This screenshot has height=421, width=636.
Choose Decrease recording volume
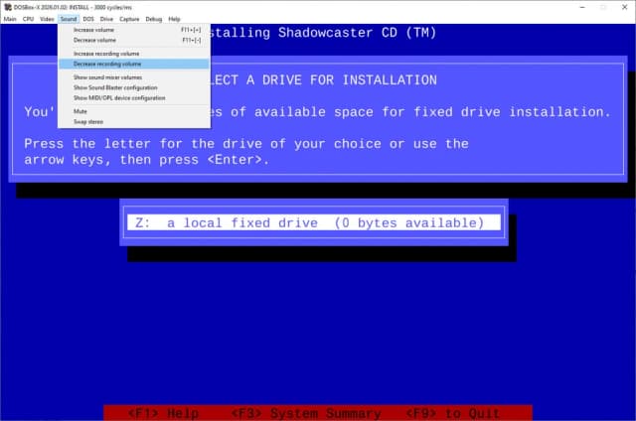click(x=134, y=64)
